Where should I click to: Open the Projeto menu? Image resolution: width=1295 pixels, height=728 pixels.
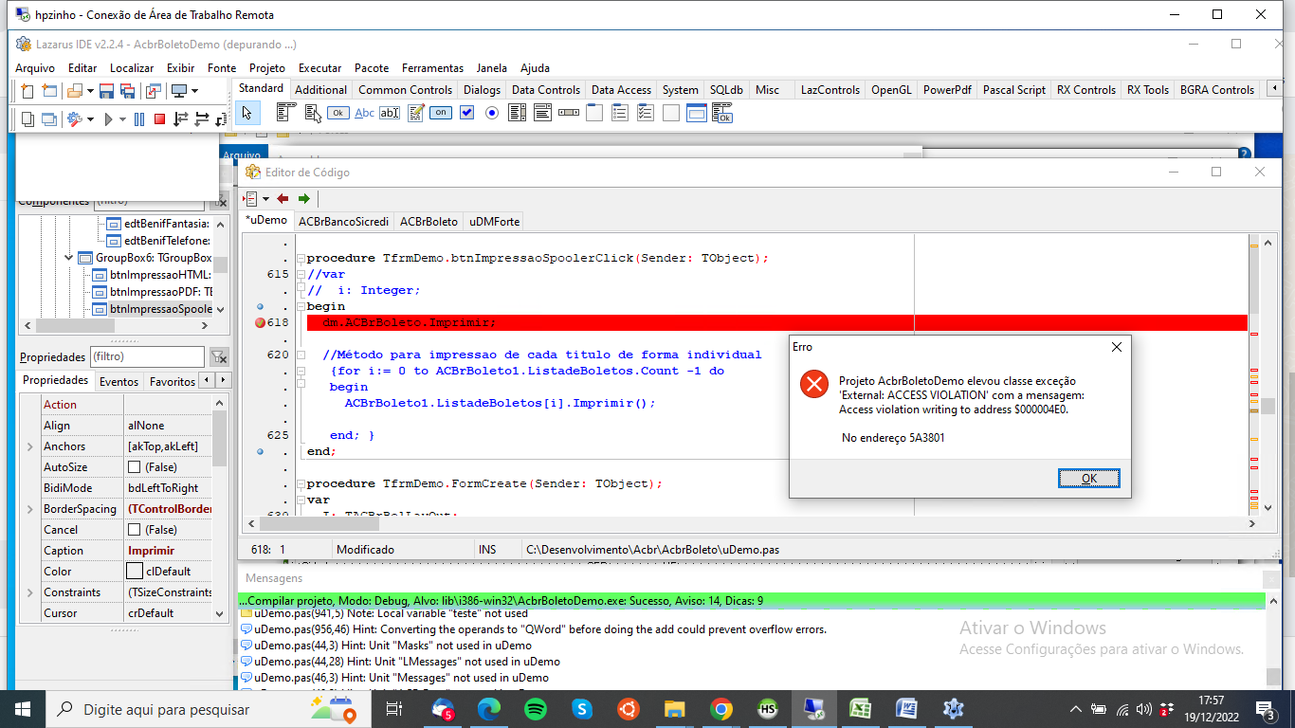tap(267, 68)
